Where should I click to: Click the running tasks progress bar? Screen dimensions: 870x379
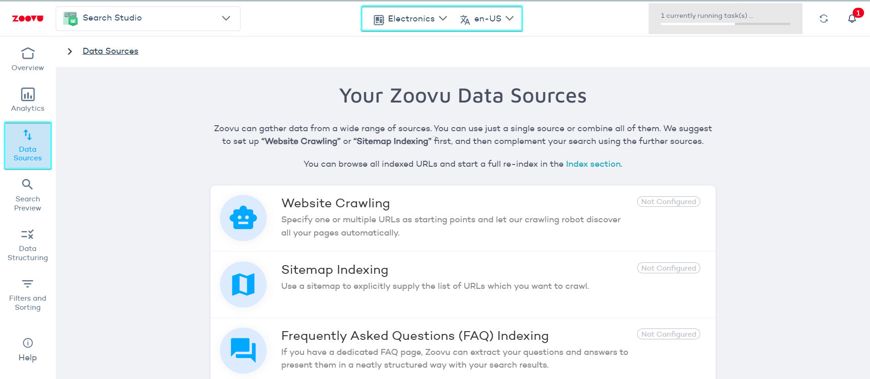coord(725,23)
